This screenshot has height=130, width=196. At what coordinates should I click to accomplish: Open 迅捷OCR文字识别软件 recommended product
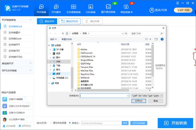point(17,106)
